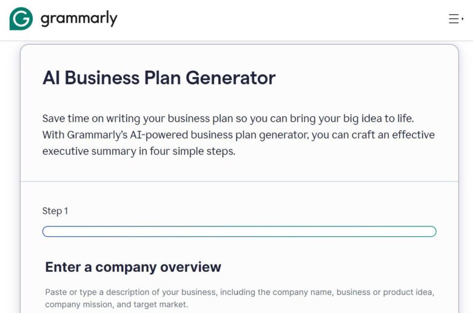Open the hamburger navigation menu

(454, 19)
